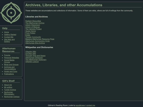Open Through Time and Space link
The image size is (143, 107).
(x=35, y=56)
